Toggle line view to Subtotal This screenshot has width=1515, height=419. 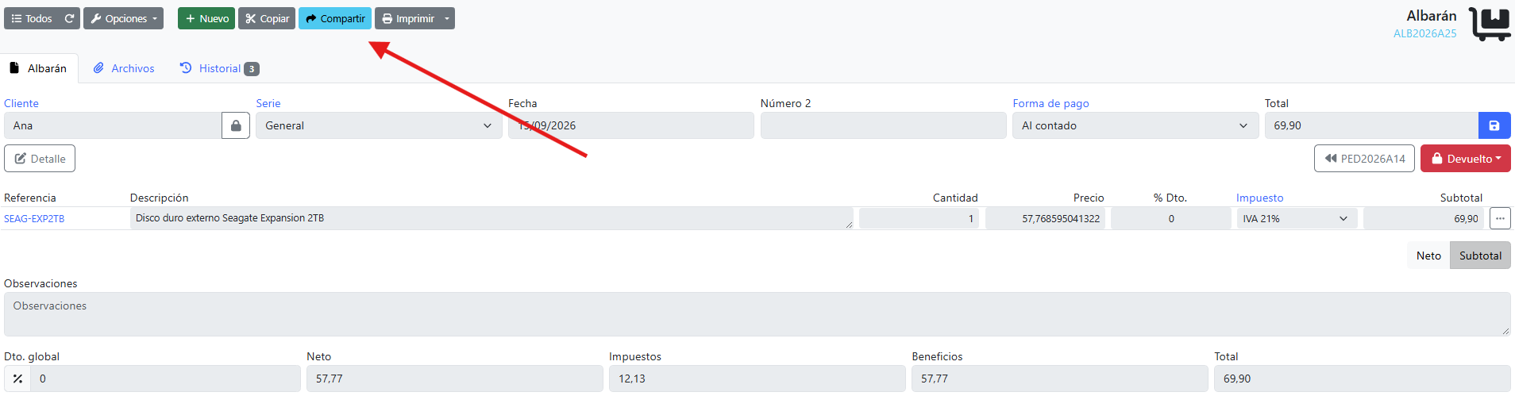pos(1480,256)
